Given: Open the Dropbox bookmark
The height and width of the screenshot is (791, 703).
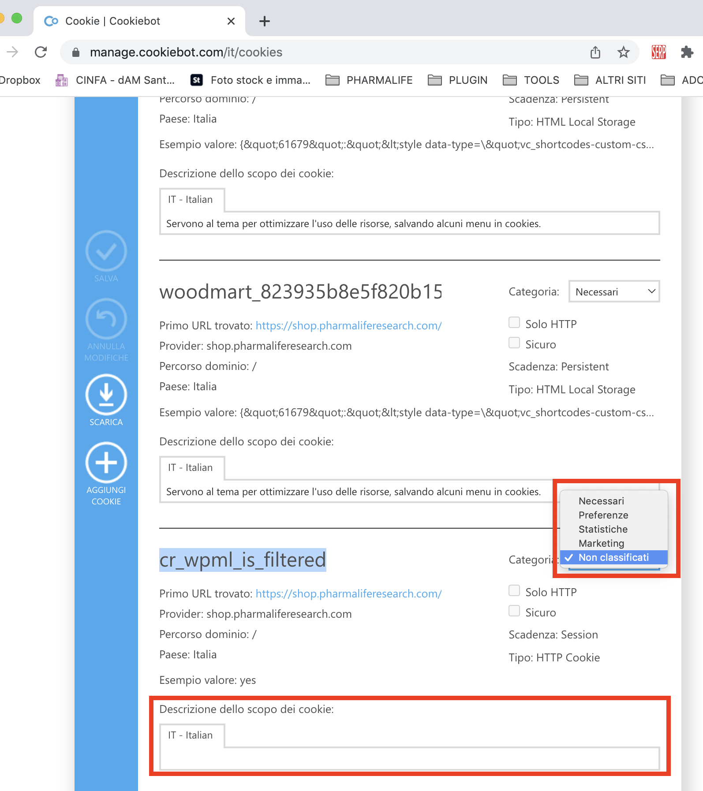Looking at the screenshot, I should [20, 80].
